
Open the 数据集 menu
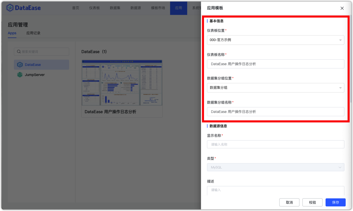[115, 8]
